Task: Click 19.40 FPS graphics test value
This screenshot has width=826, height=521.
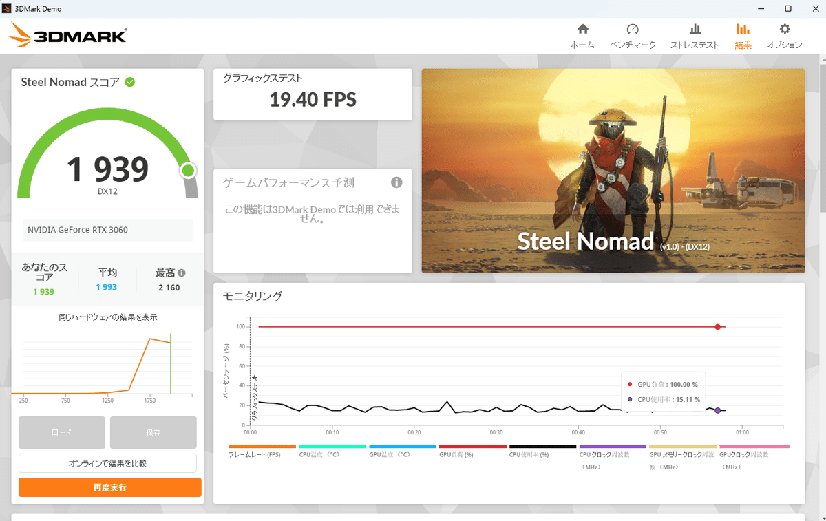Action: [x=313, y=100]
